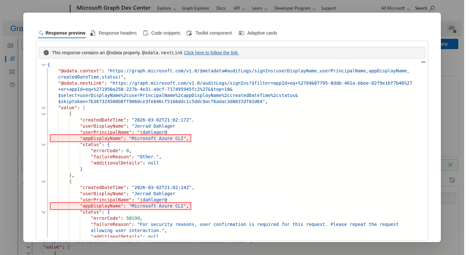Collapse the sidebar using the panel toggle icon
This screenshot has height=255, width=469.
coord(10,45)
